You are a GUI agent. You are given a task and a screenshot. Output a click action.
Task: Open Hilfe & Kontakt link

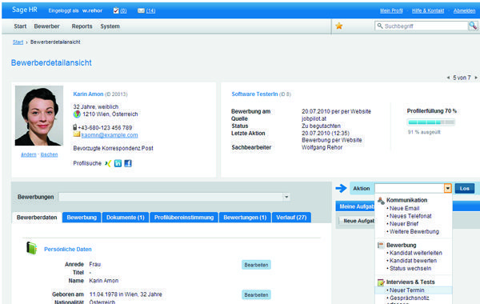tap(428, 10)
